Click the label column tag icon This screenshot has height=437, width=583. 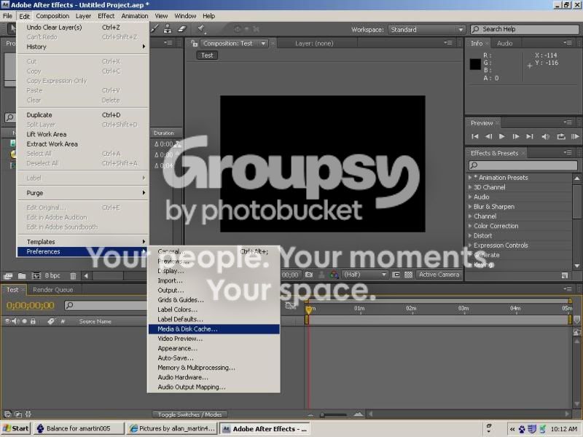click(x=51, y=321)
